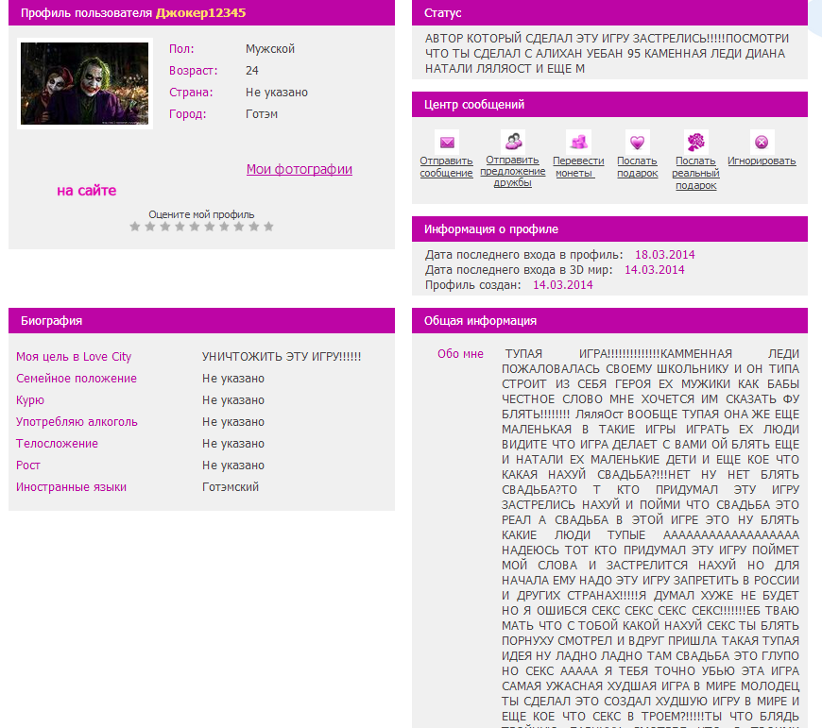Rate profile with the first star
The image size is (822, 728).
[x=135, y=227]
